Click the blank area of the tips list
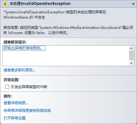Image resolution: width=137 pixels, height=124 pixels. coord(66,59)
